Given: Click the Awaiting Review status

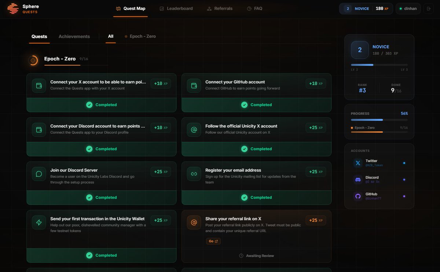Looking at the screenshot, I should pos(256,255).
